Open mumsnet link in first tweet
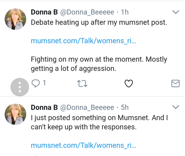The width and height of the screenshot is (185, 156). coord(83,41)
